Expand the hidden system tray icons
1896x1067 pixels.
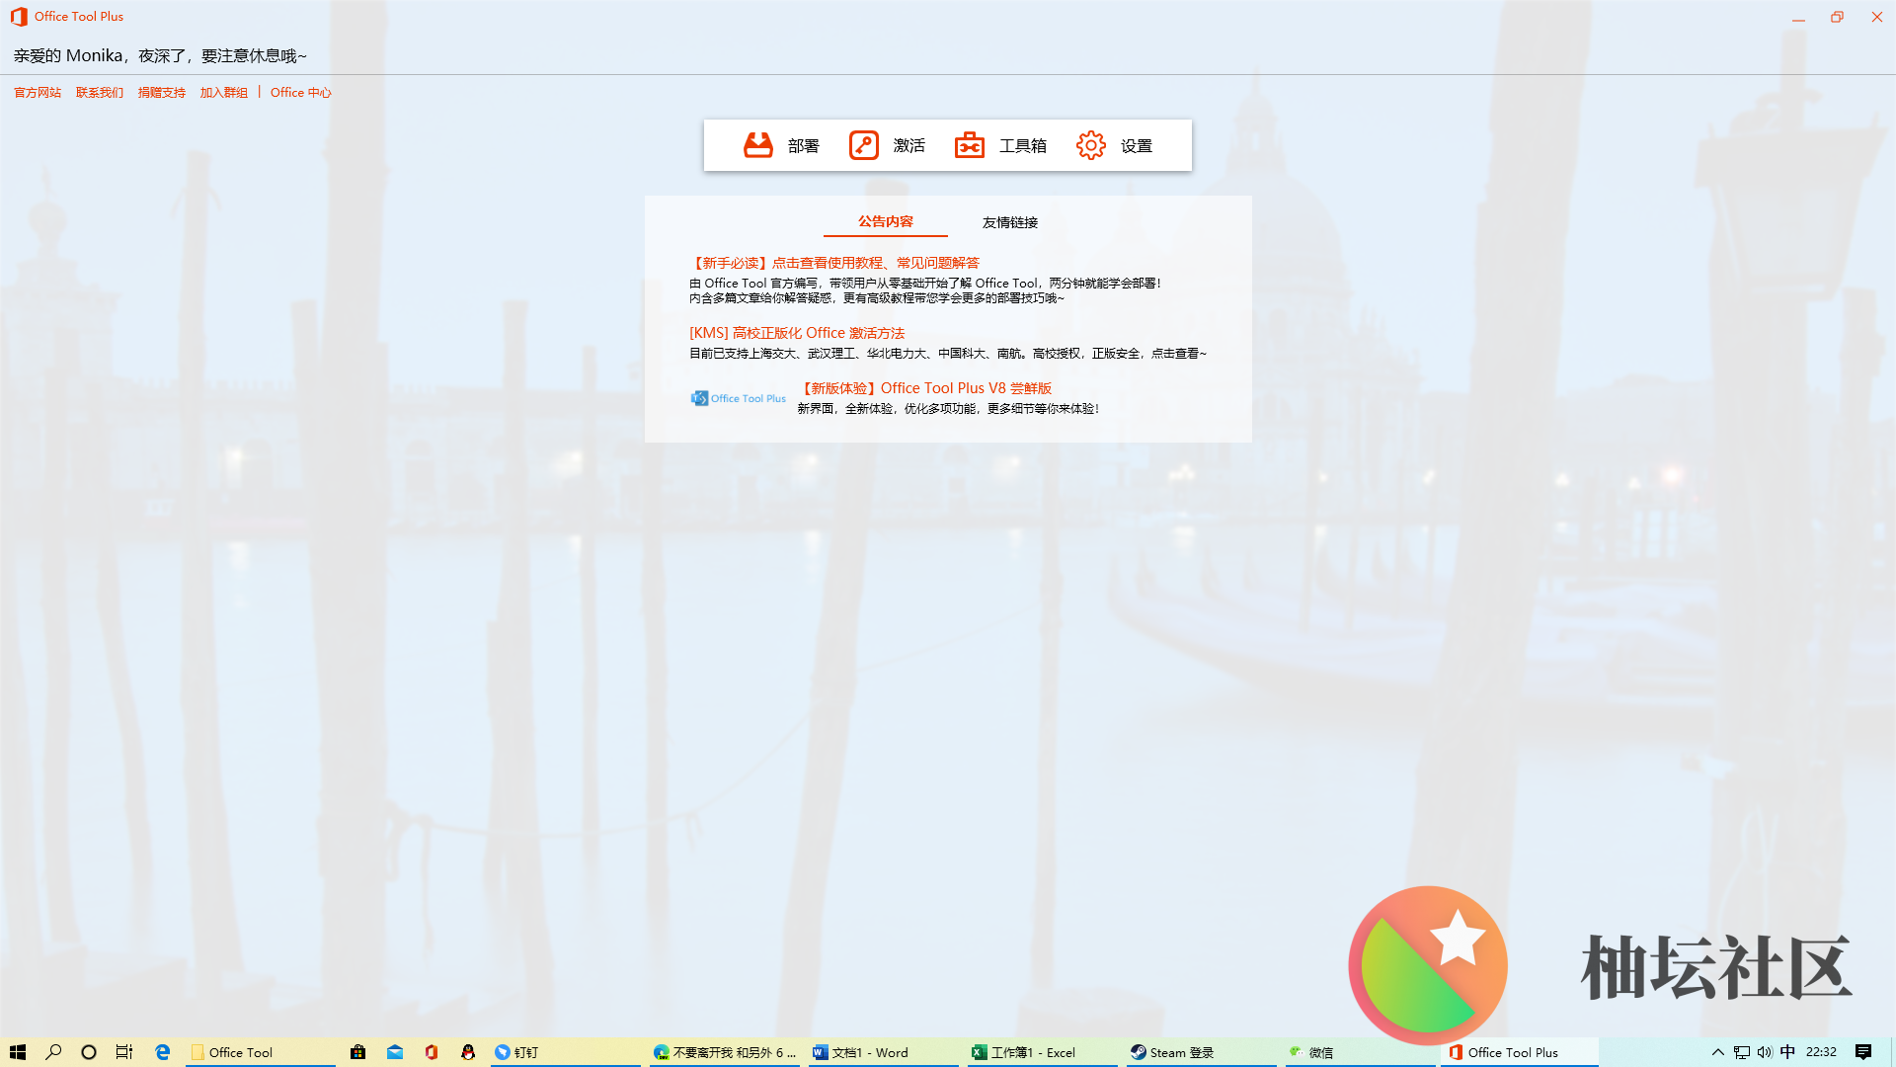1718,1052
